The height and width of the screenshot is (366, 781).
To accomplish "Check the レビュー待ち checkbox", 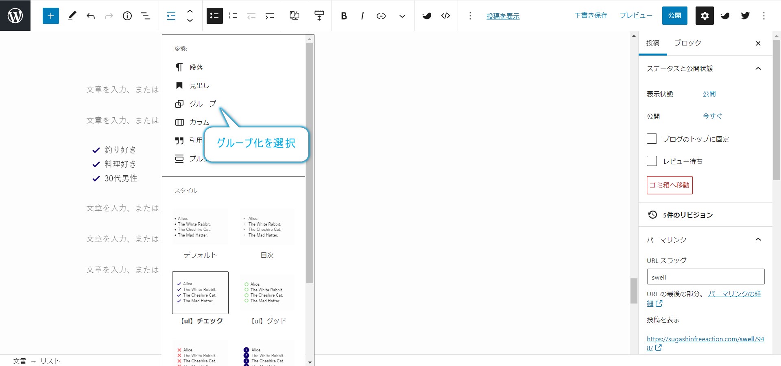I will 652,161.
